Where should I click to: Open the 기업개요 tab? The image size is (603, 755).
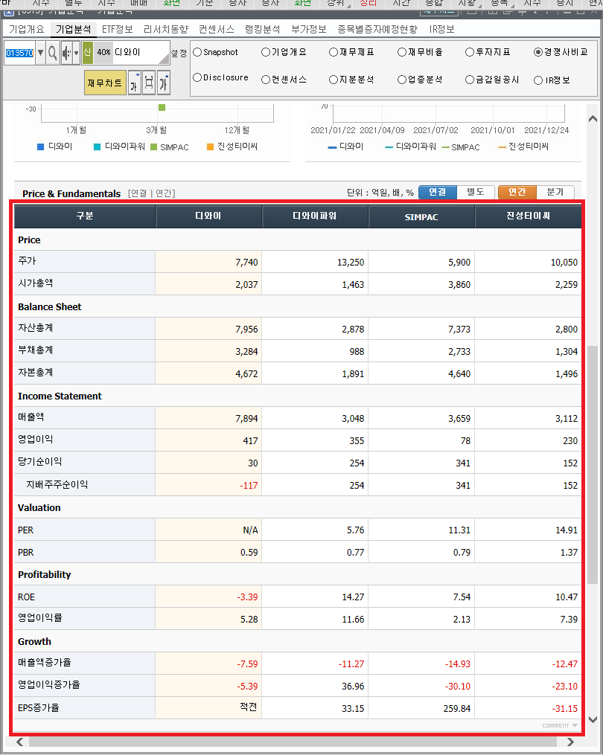point(27,29)
